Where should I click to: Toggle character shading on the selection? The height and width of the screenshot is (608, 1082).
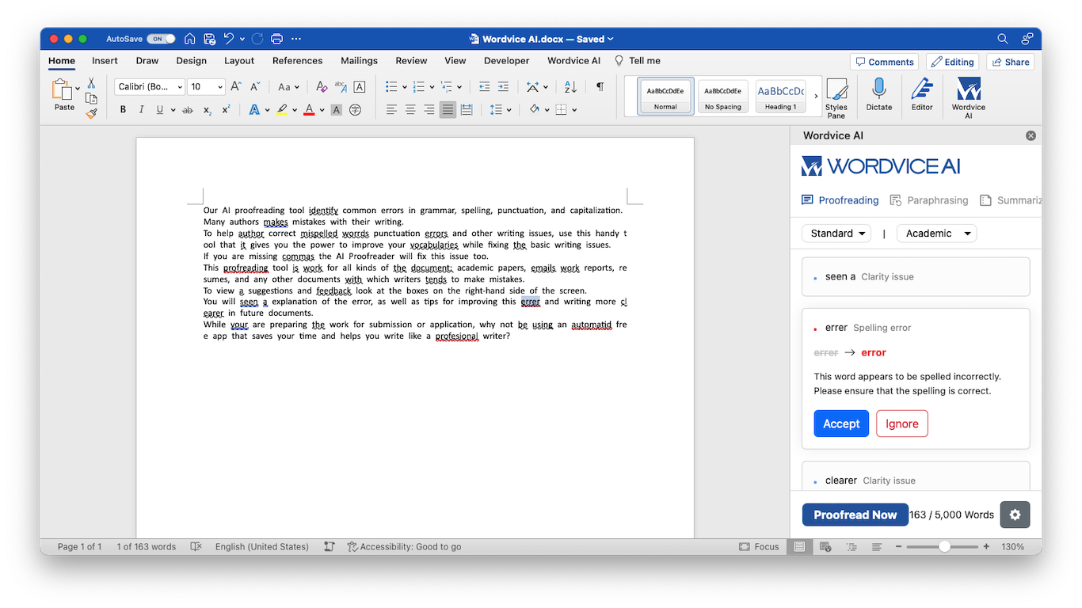pos(337,110)
